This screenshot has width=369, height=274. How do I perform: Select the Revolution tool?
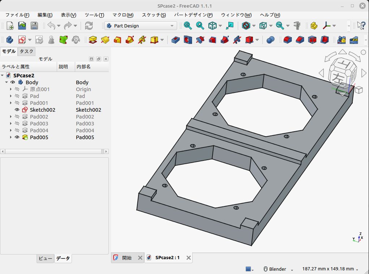click(x=105, y=40)
